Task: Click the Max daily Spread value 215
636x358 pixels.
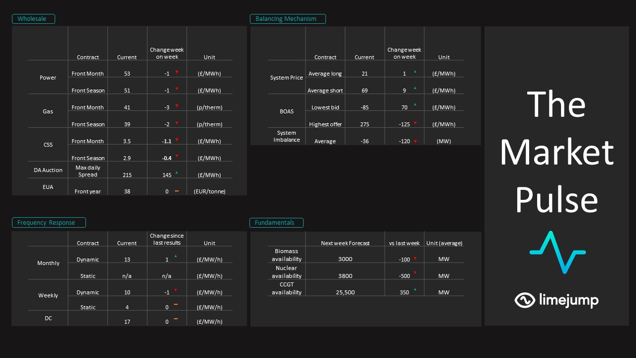Action: (127, 175)
